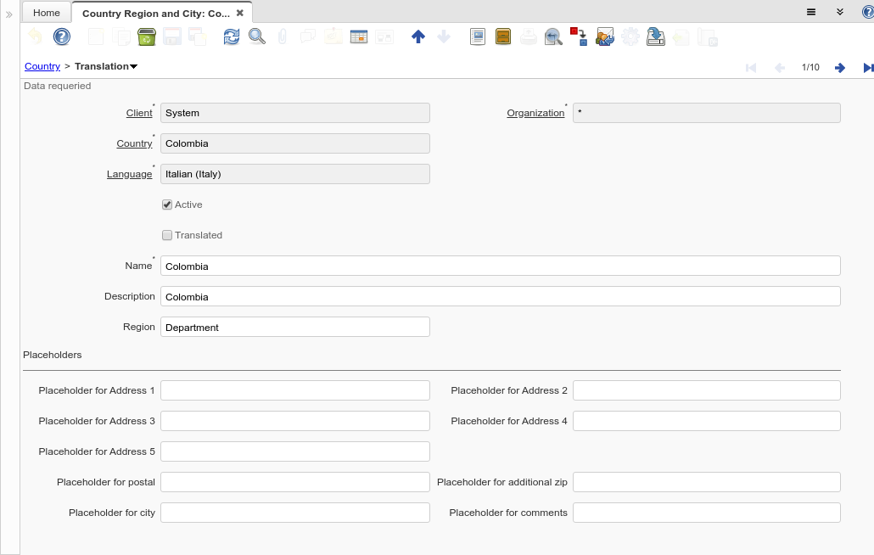The height and width of the screenshot is (555, 874).
Task: Click into the Region text field
Action: pyautogui.click(x=294, y=328)
